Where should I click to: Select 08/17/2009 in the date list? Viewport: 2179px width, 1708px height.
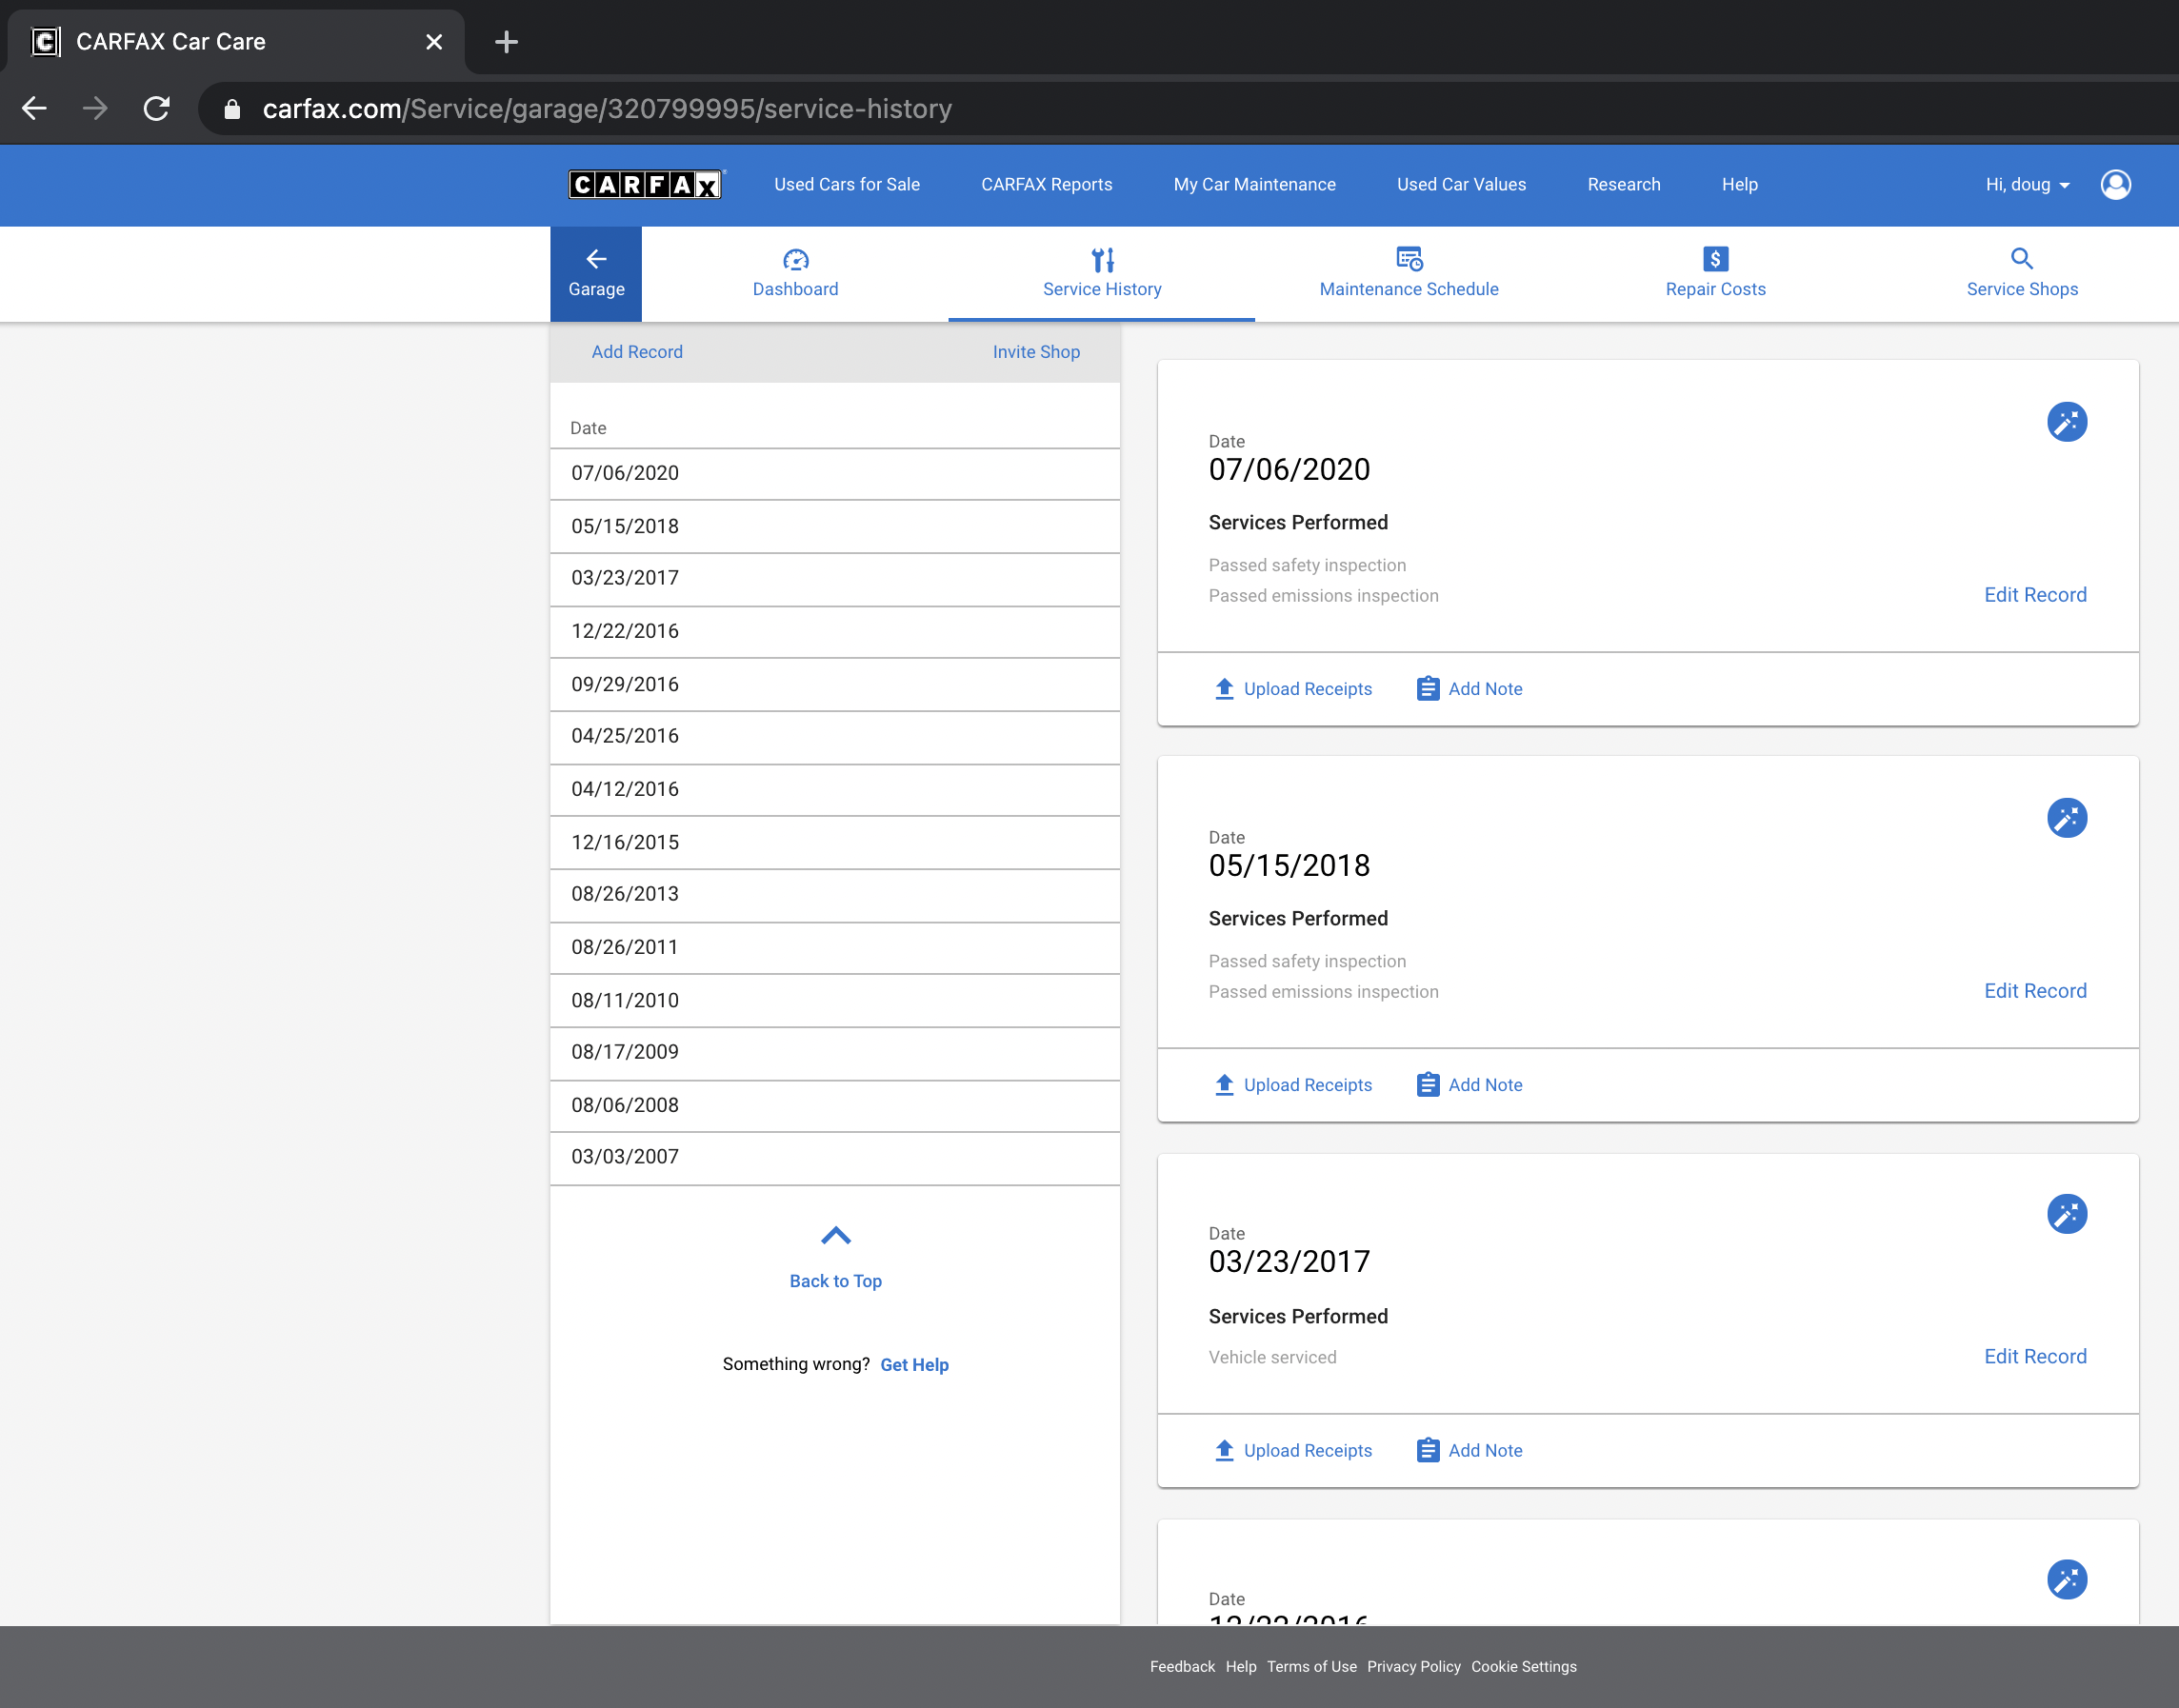point(834,1053)
